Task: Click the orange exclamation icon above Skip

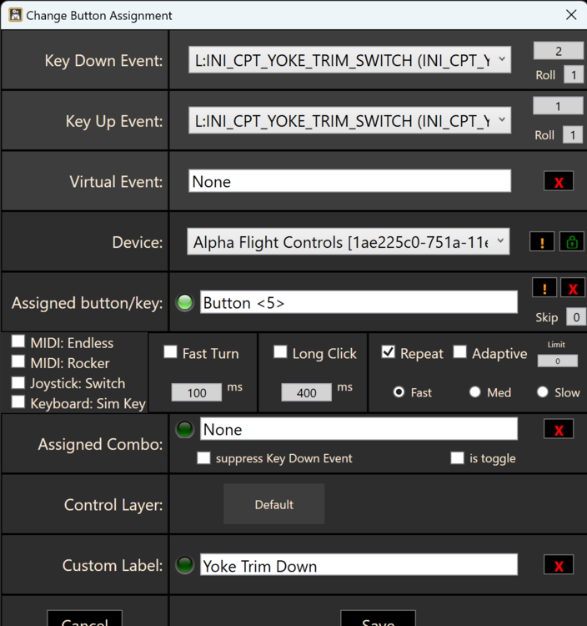Action: 544,288
